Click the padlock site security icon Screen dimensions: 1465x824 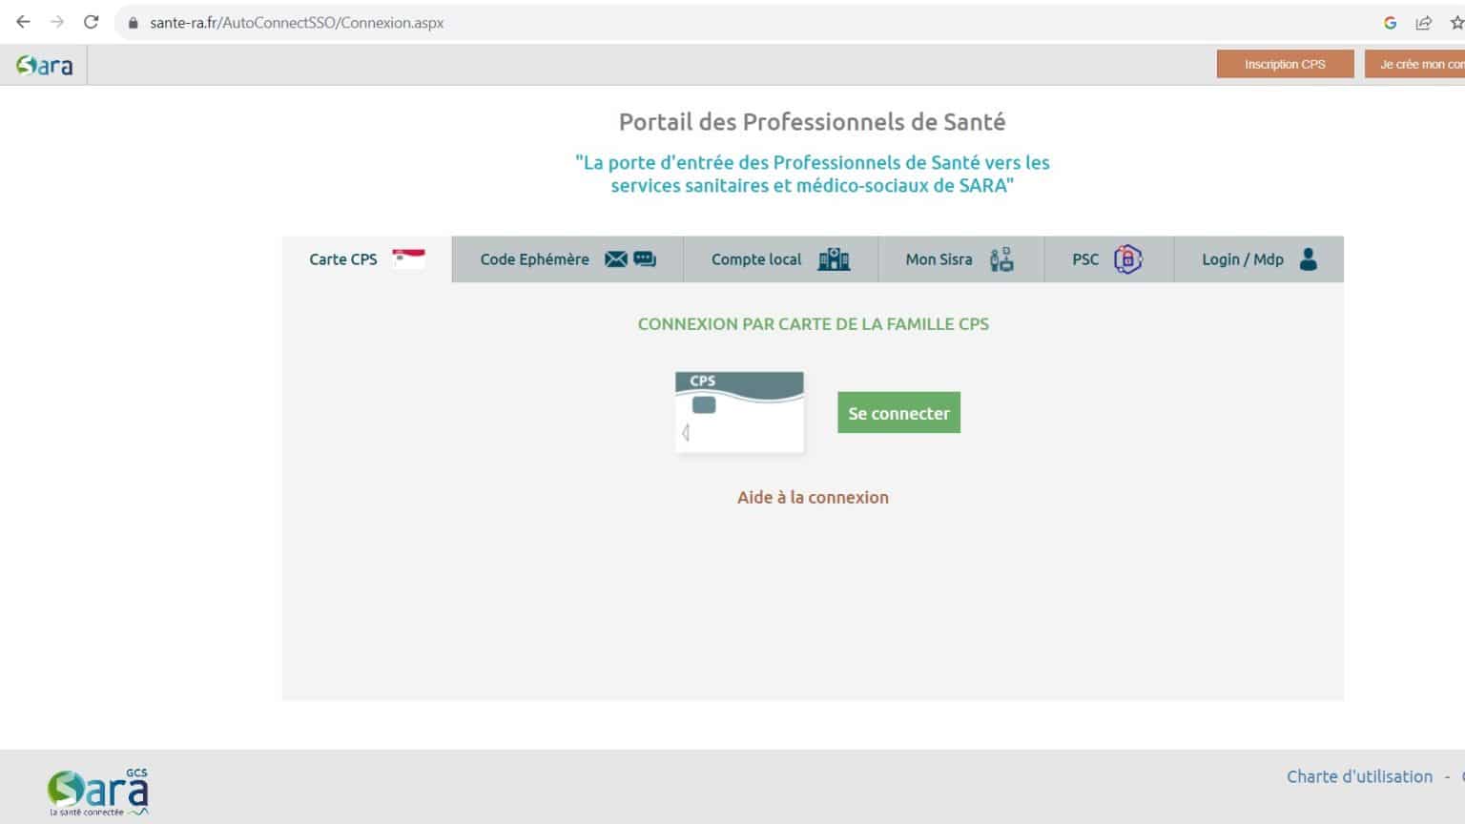point(133,23)
